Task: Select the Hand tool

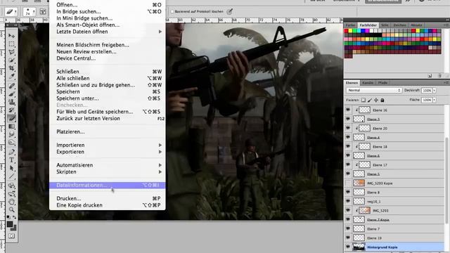Action: tap(11, 202)
